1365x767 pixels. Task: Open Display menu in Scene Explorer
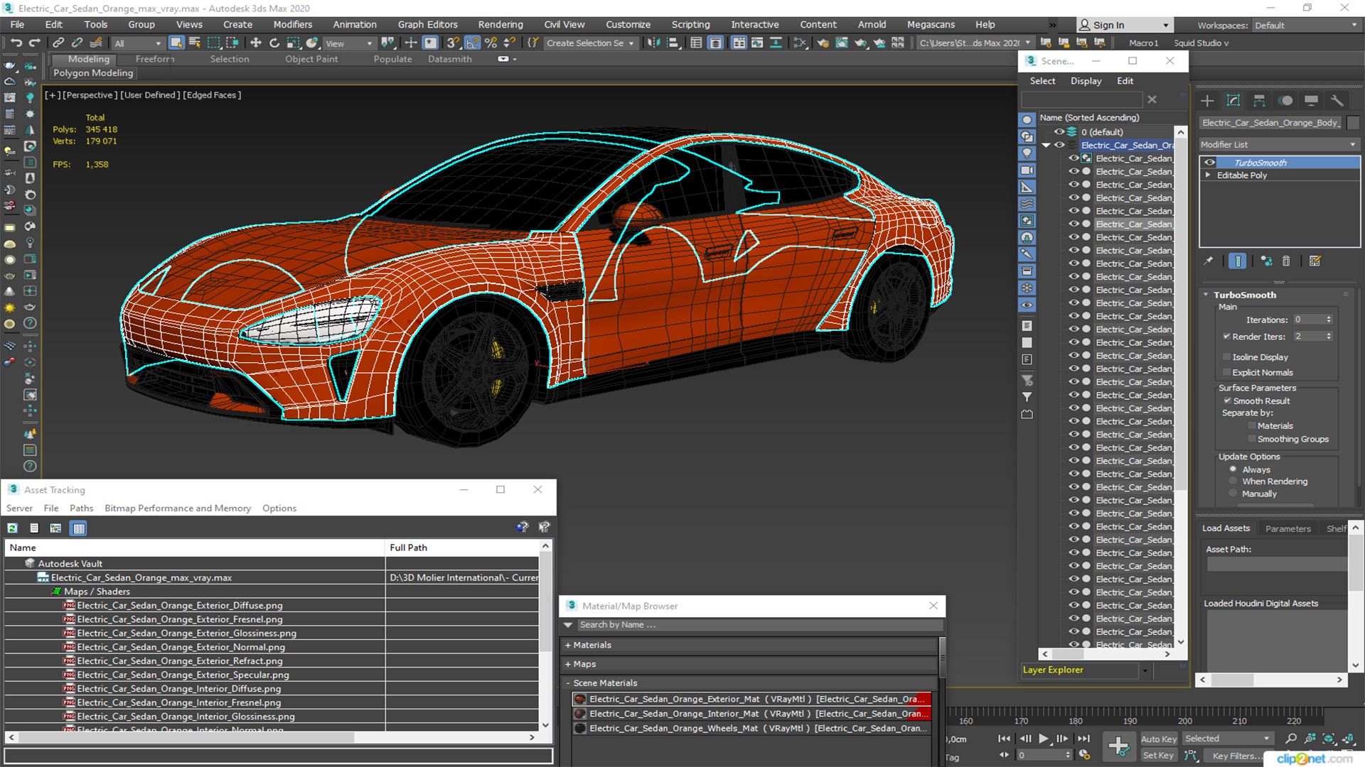[1086, 81]
